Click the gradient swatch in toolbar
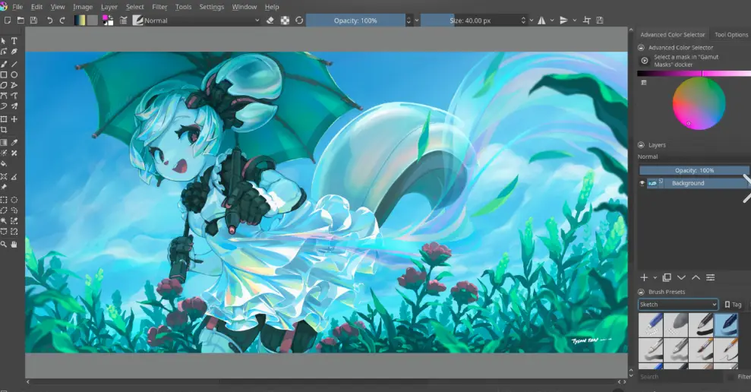 pyautogui.click(x=80, y=20)
